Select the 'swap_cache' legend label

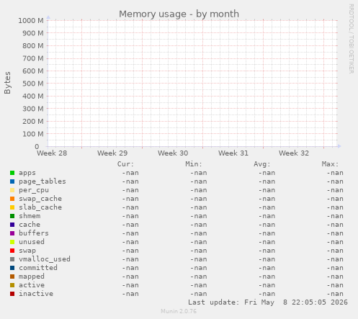(x=40, y=199)
